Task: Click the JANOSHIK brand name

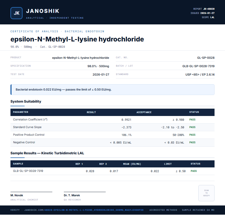Action: (x=43, y=11)
